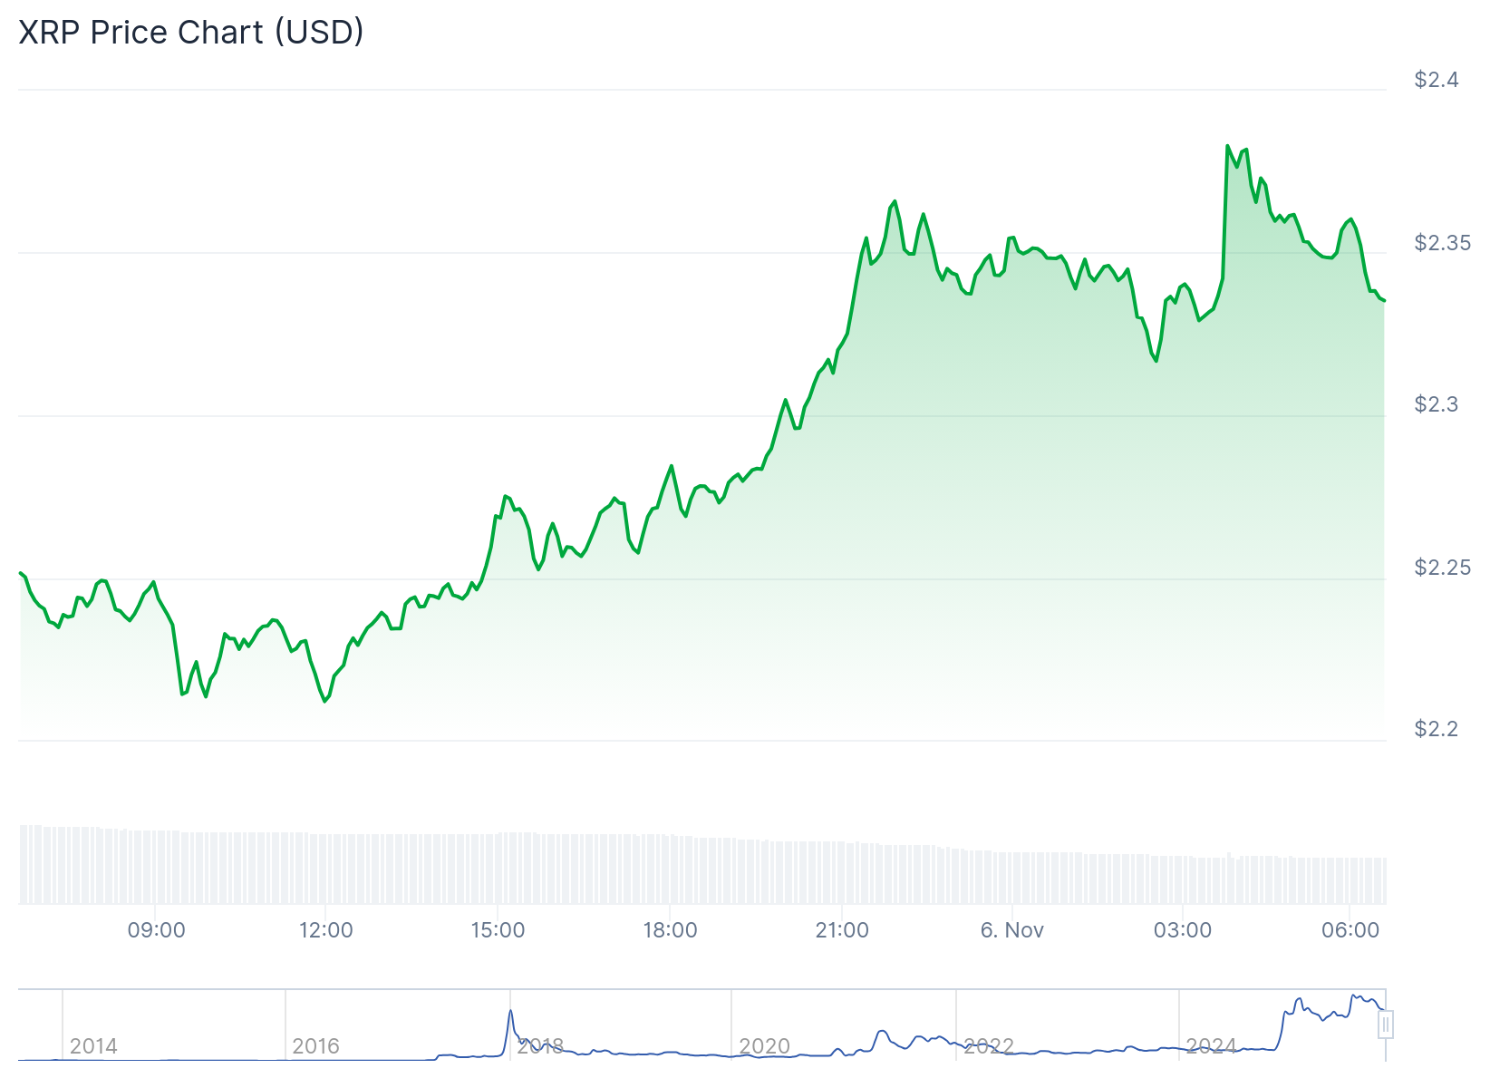This screenshot has width=1490, height=1088.
Task: Click the 03:00 time axis label
Action: (1182, 930)
